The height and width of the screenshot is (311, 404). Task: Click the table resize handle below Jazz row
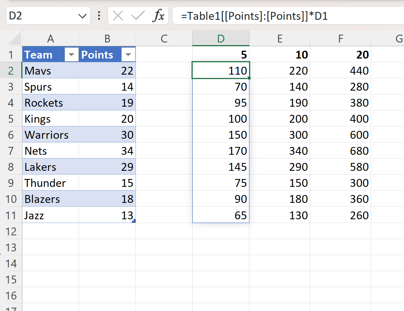point(134,221)
